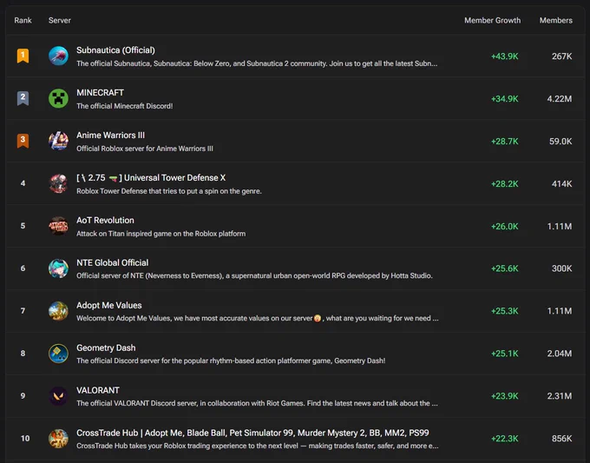Screen dimensions: 590x463
Task: Click the rank number 6
Action: point(23,268)
